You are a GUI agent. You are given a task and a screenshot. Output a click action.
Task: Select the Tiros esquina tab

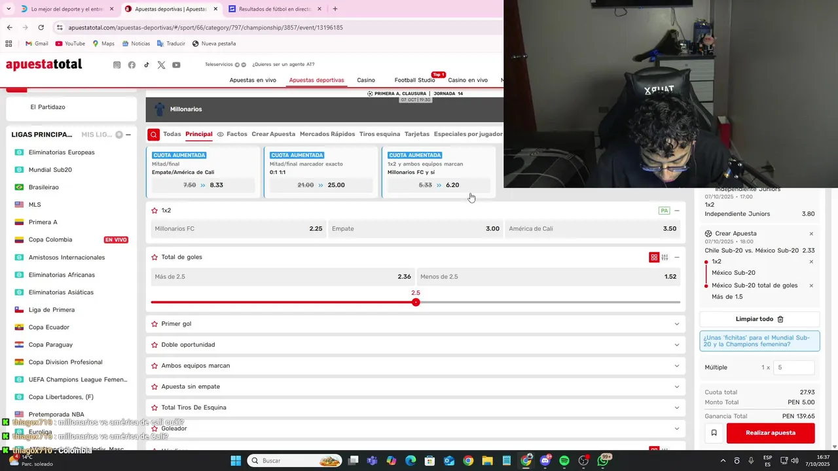point(380,134)
